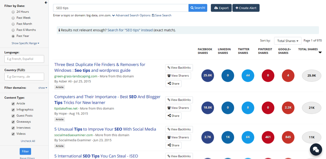Click the total shares 21K oval
The image size is (326, 159).
(311, 108)
